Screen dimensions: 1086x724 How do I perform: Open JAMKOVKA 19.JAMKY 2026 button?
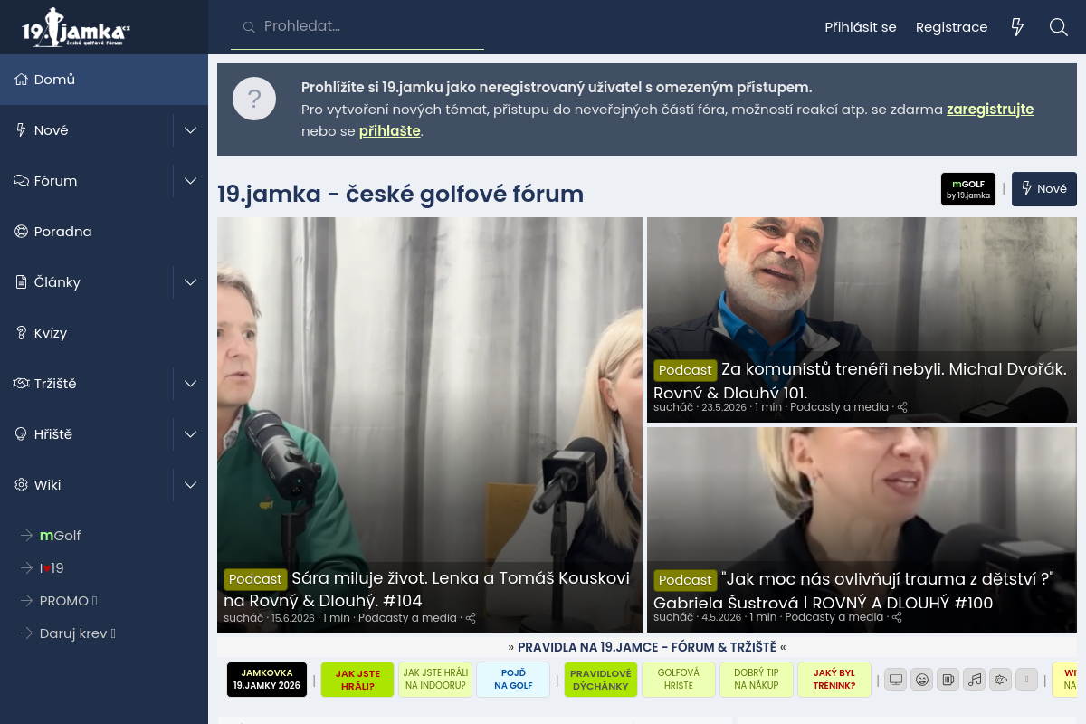(x=267, y=680)
